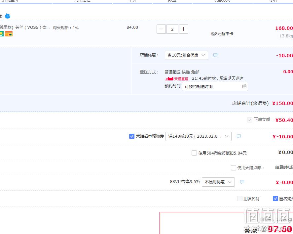This screenshot has width=293, height=234.
Task: Click the ¥0.00 淘金币 amount
Action: coord(285,152)
